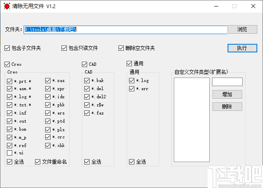Uncheck the *.pbk file type
The width and height of the screenshot is (263, 188).
click(48, 105)
